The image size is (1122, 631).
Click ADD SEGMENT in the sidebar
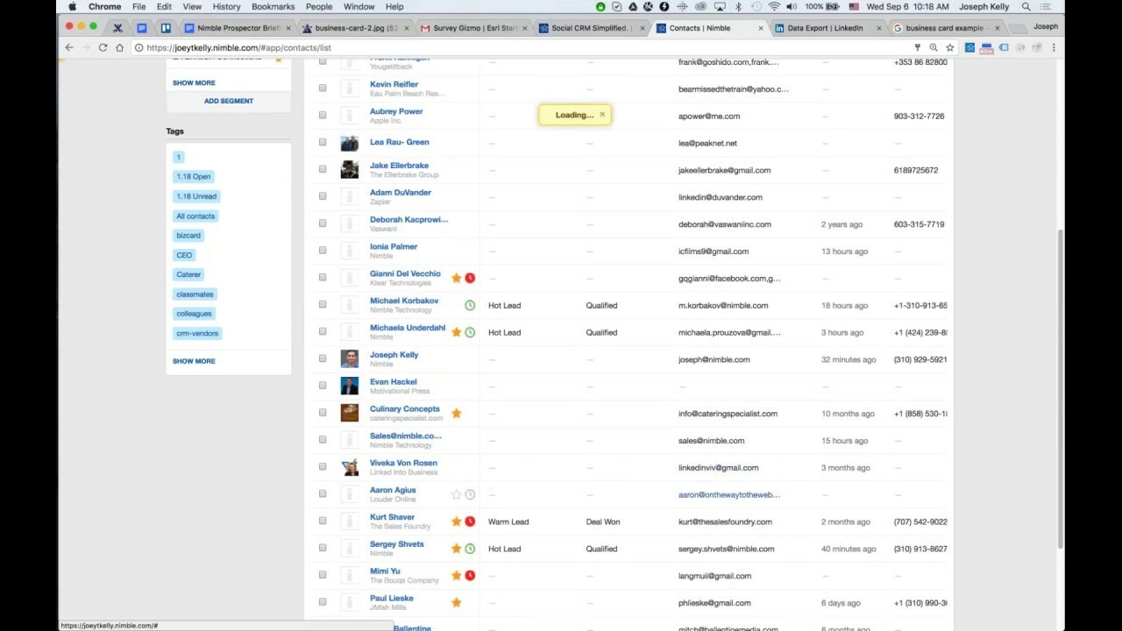[x=228, y=101]
